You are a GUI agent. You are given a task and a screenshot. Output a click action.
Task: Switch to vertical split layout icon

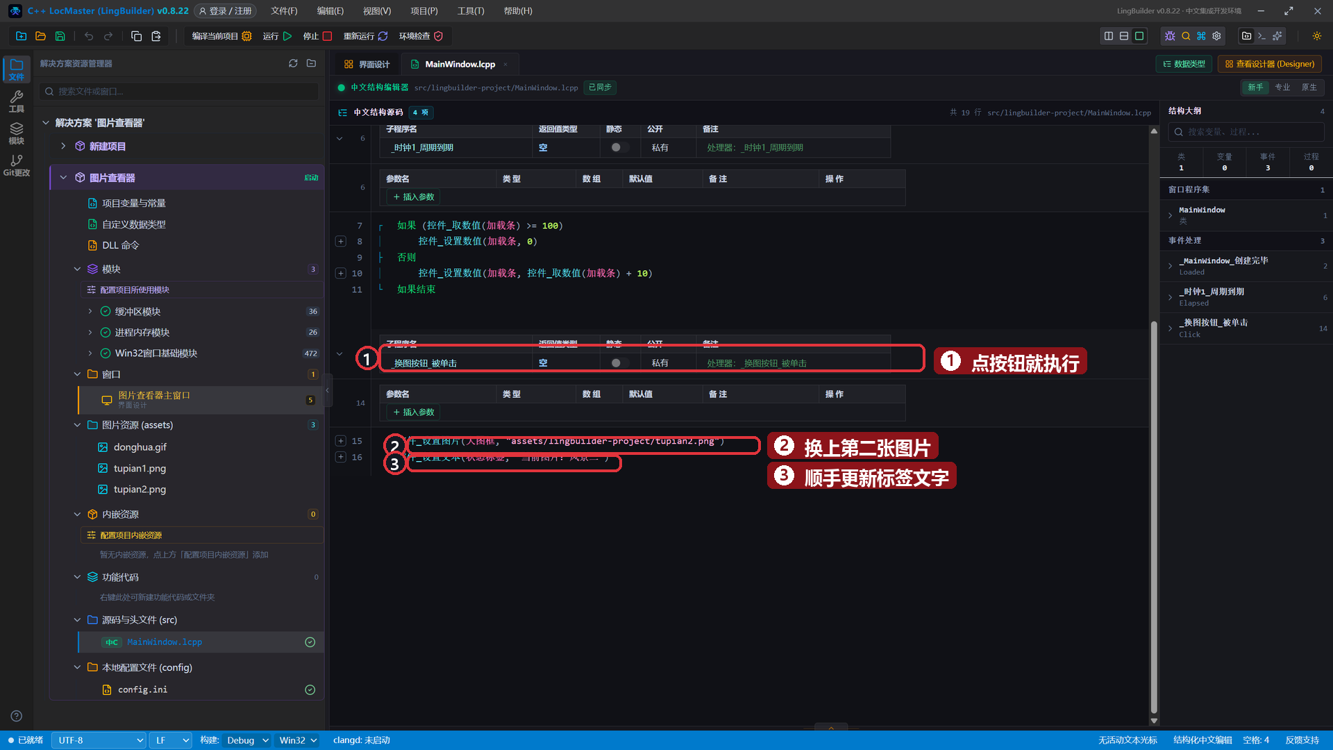[x=1109, y=36]
